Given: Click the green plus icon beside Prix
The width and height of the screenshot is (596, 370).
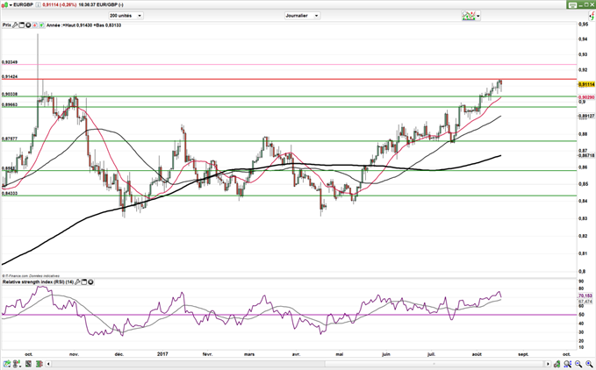Looking at the screenshot, I should 41,25.
